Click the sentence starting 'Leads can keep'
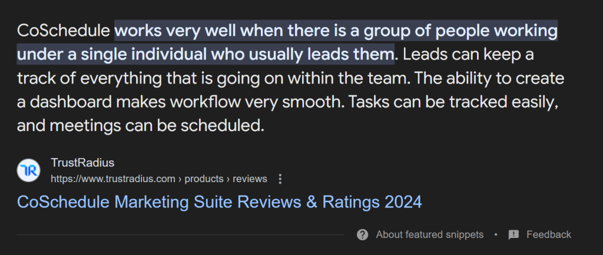 [468, 55]
